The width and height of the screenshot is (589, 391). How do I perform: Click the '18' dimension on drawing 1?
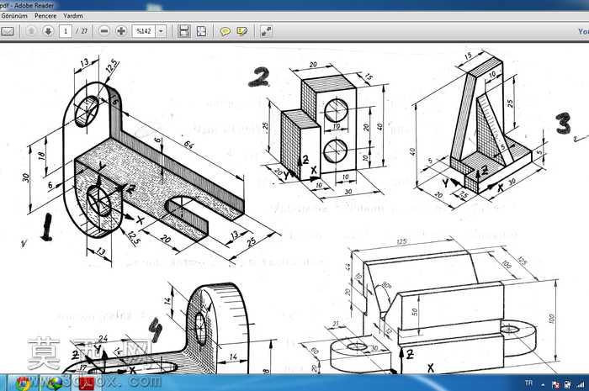[41, 155]
